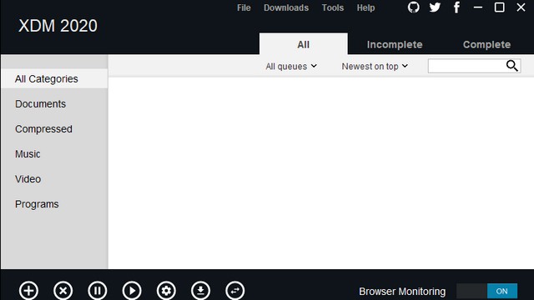This screenshot has width=534, height=300.
Task: Open the Help menu
Action: pyautogui.click(x=365, y=7)
